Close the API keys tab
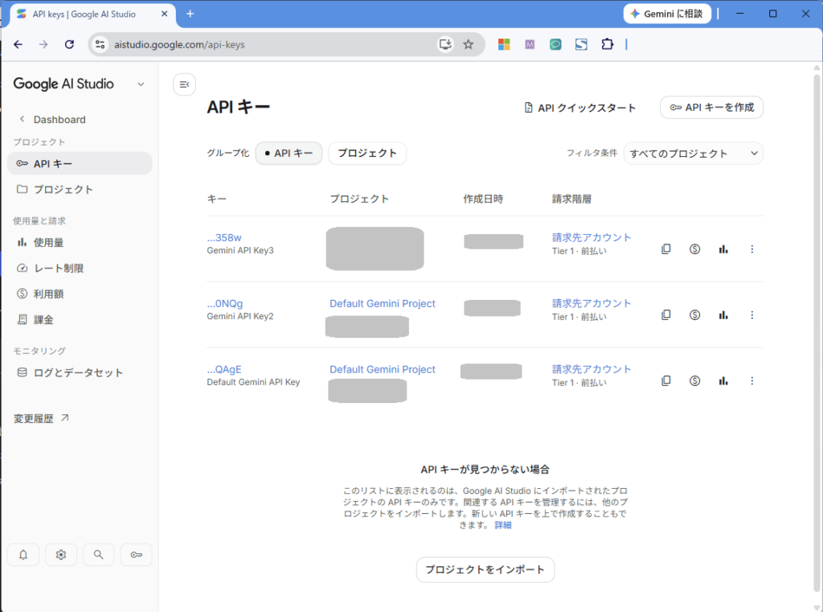 [x=164, y=14]
